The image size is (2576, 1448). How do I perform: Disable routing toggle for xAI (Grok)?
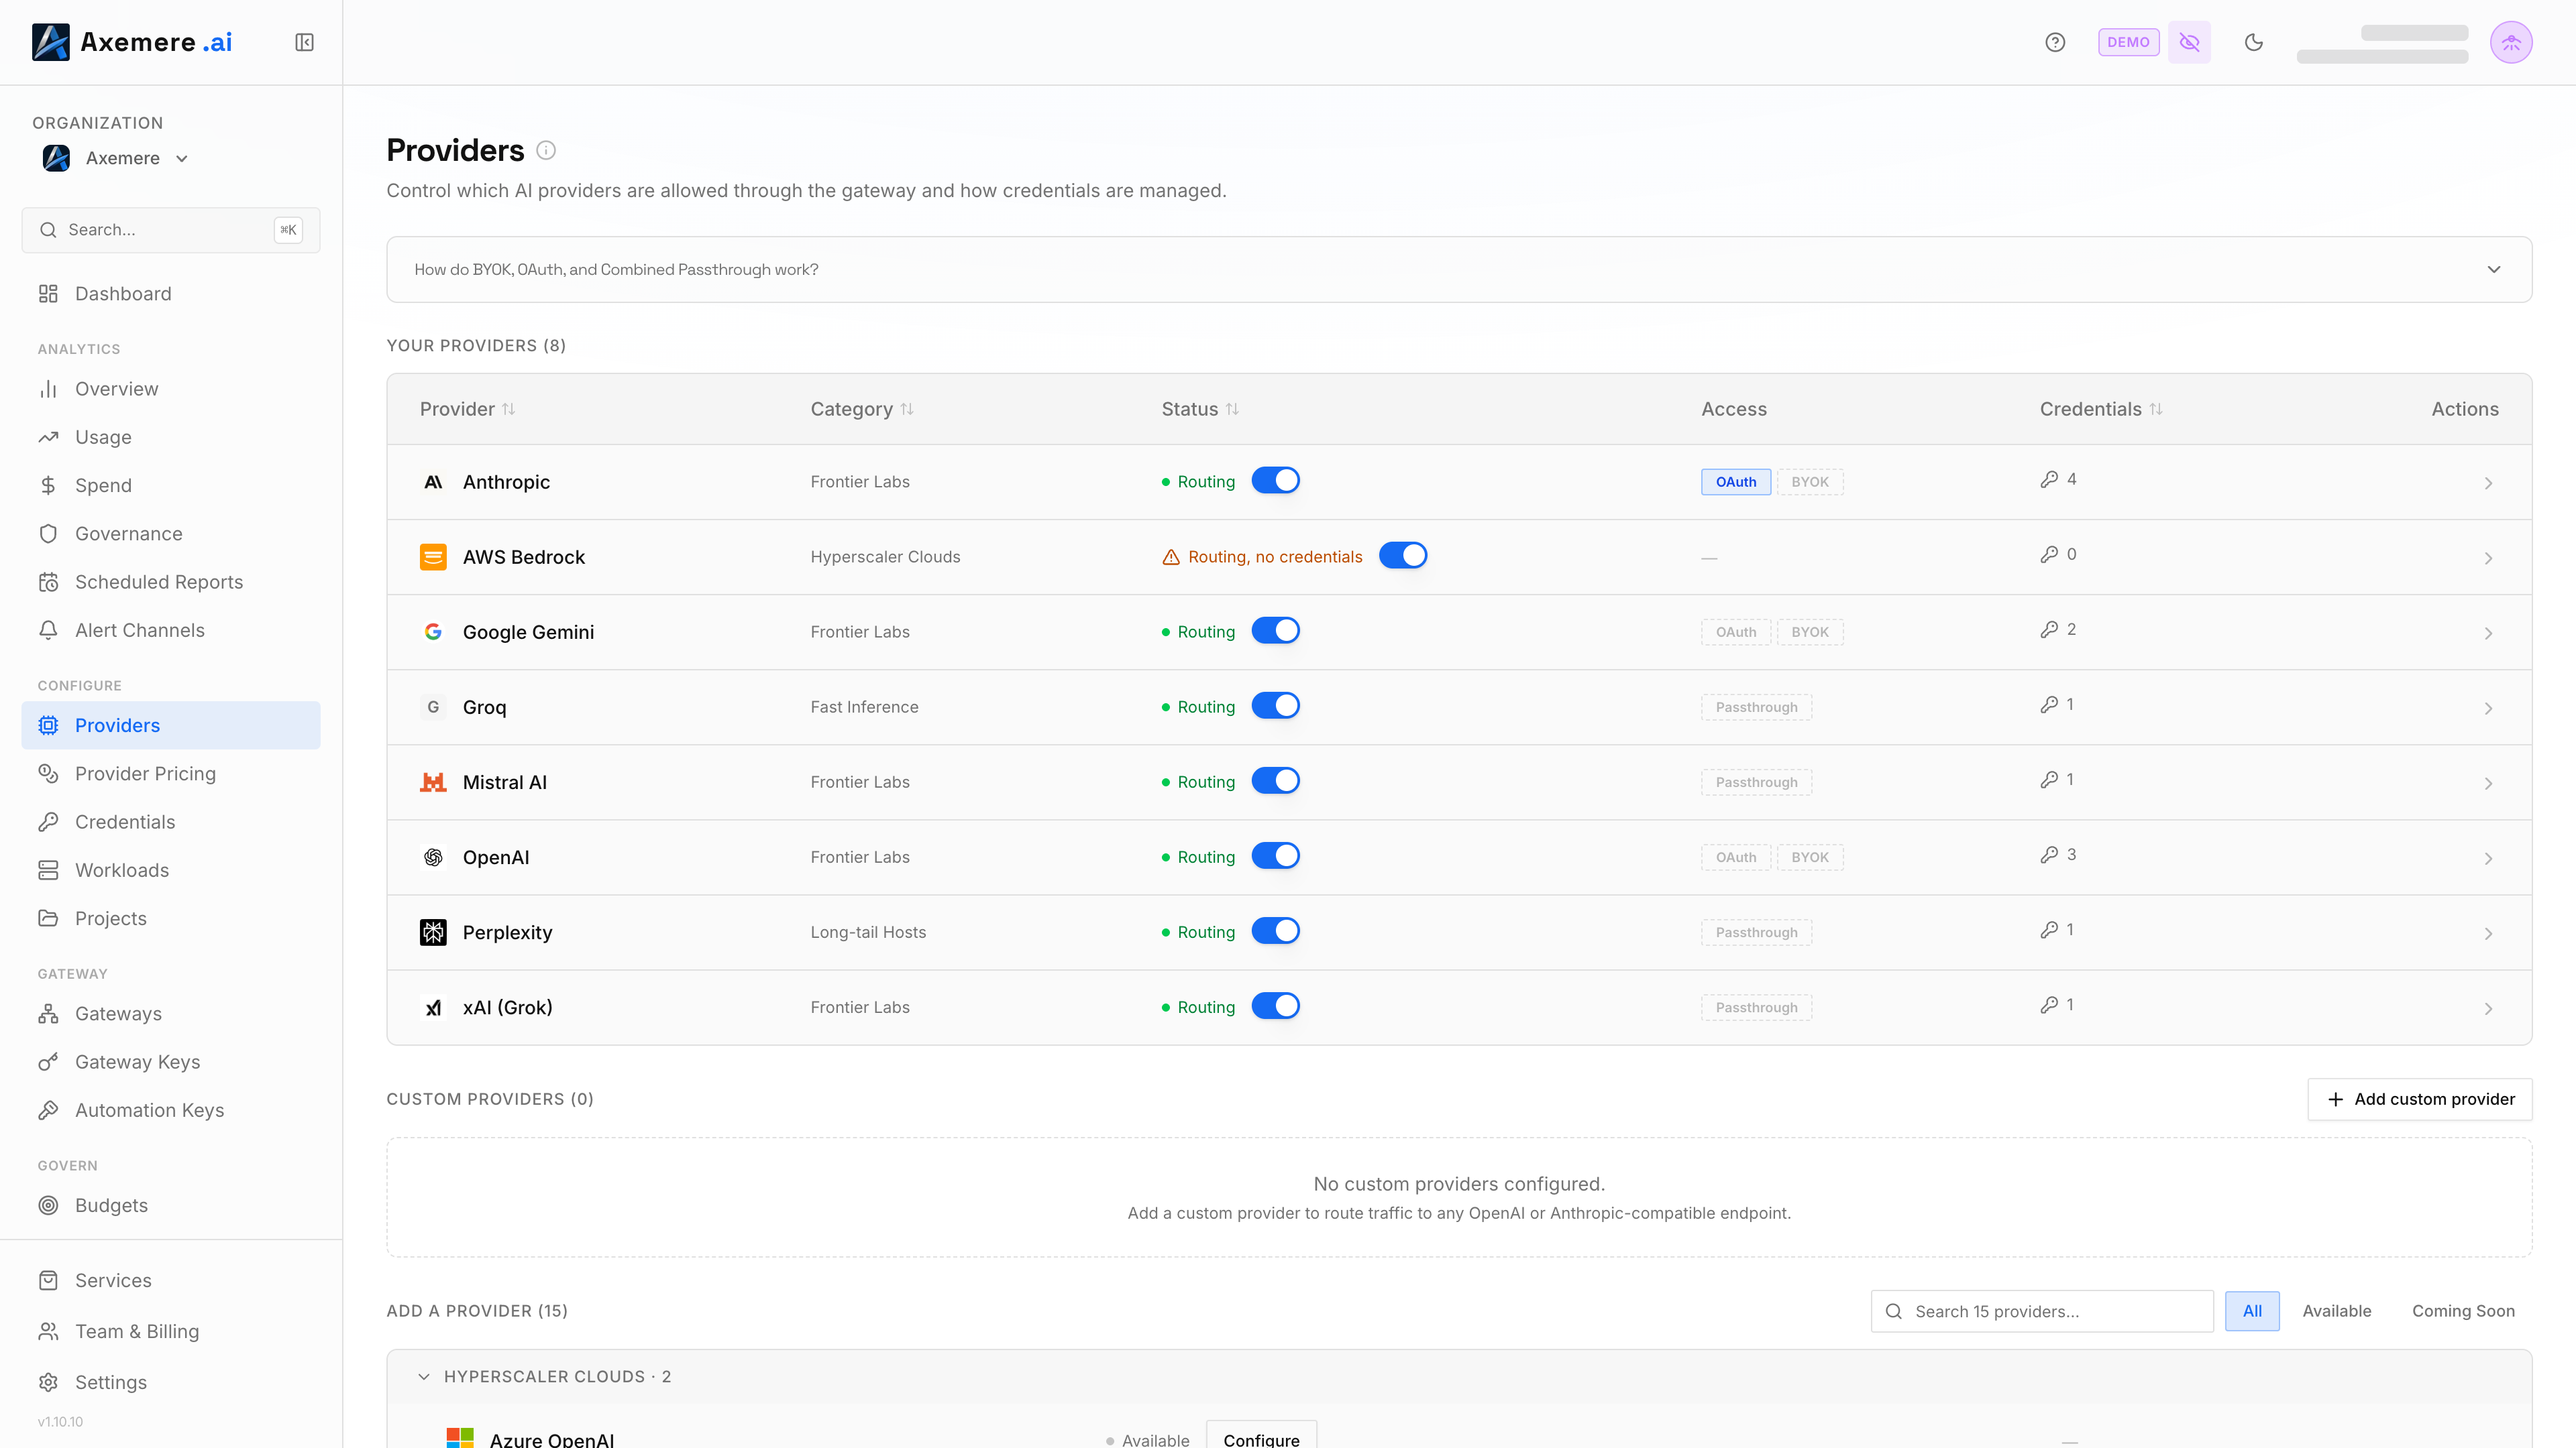[x=1276, y=1006]
